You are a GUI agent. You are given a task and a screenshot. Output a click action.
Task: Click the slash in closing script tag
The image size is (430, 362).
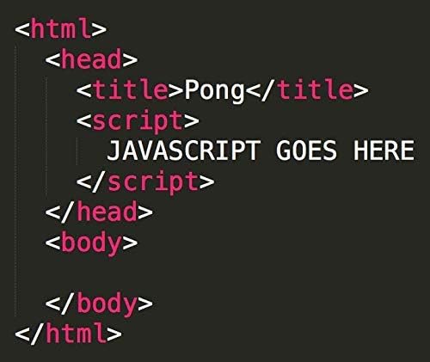99,181
